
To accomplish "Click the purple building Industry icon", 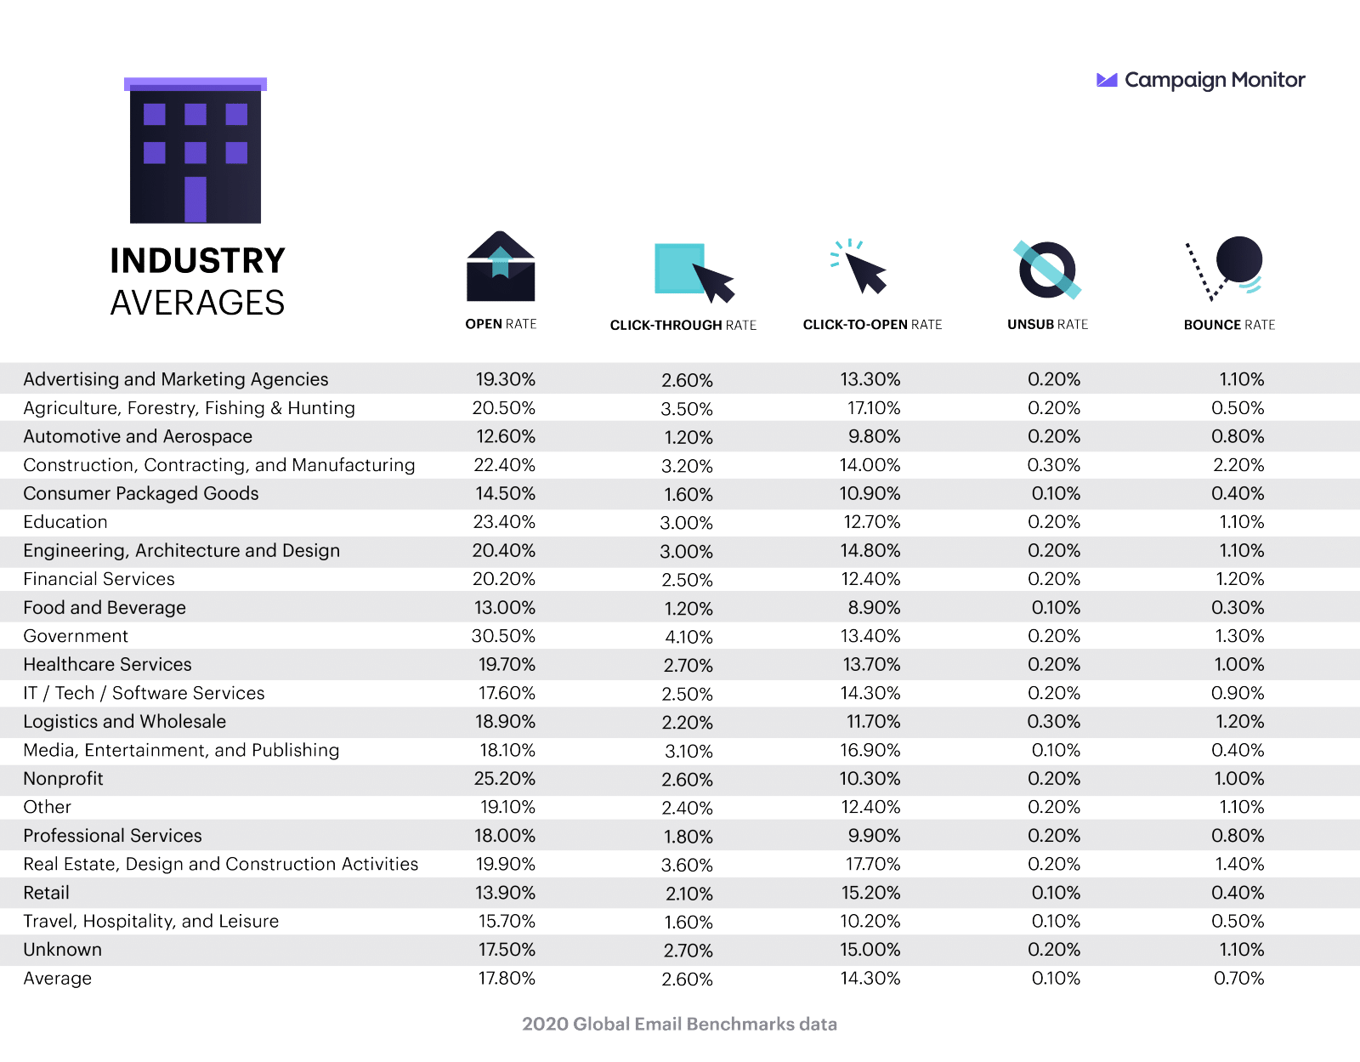I will pos(195,150).
